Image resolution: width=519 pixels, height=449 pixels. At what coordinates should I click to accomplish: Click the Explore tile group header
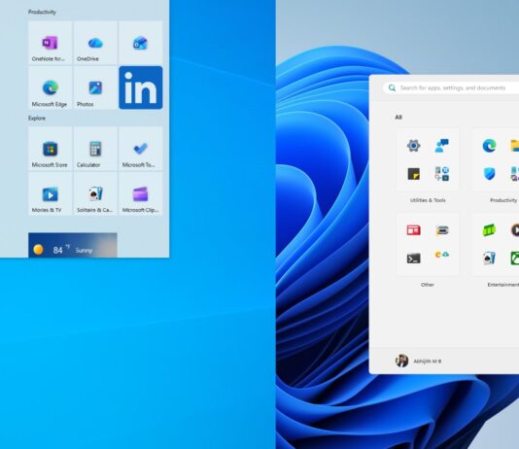37,119
